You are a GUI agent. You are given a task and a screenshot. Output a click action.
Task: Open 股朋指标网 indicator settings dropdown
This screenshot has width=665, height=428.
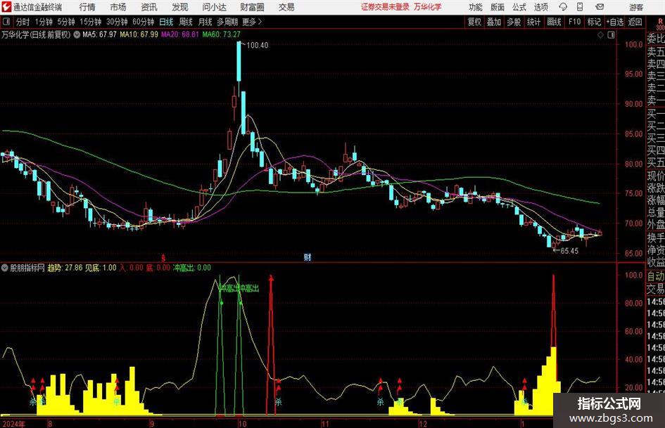pyautogui.click(x=5, y=268)
